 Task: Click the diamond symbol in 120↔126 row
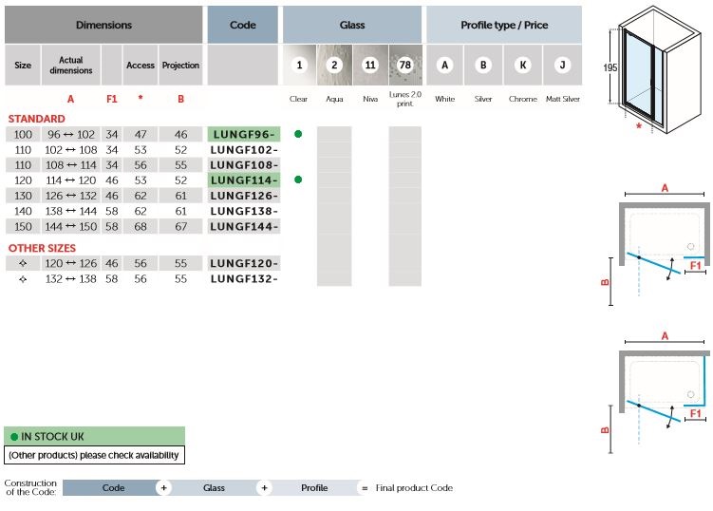23,263
